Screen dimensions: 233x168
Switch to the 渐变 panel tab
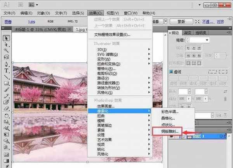(x=187, y=33)
